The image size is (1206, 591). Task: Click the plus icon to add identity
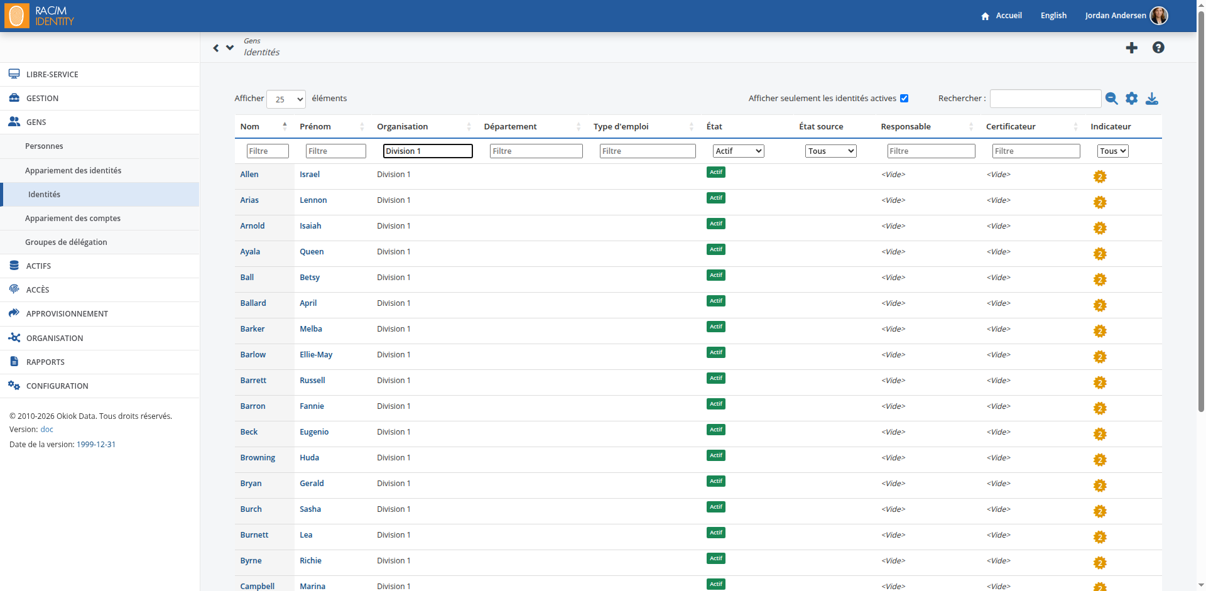[x=1131, y=48]
